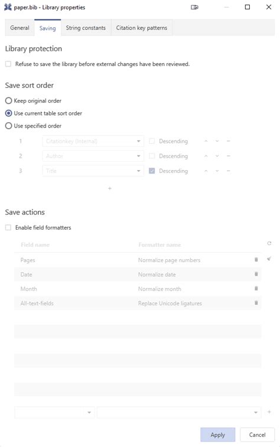Enable field formatters checkbox
The image size is (280, 447).
point(8,227)
